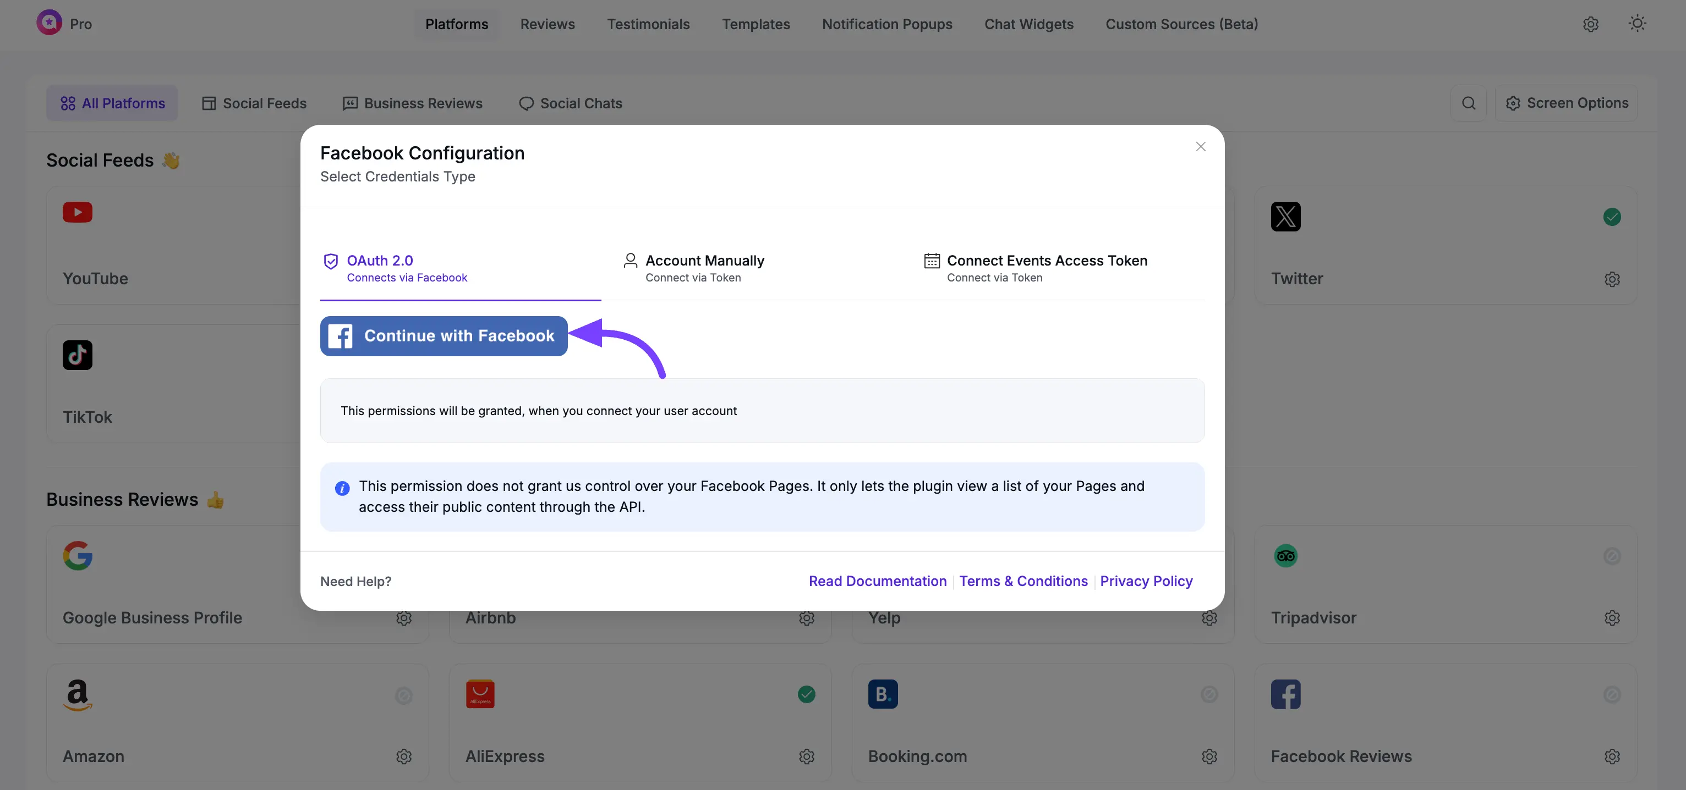Click the Amazon platform icon
This screenshot has width=1686, height=790.
tap(76, 694)
